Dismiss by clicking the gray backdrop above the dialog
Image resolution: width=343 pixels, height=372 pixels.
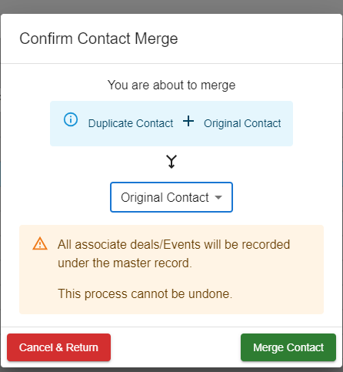pos(171,6)
